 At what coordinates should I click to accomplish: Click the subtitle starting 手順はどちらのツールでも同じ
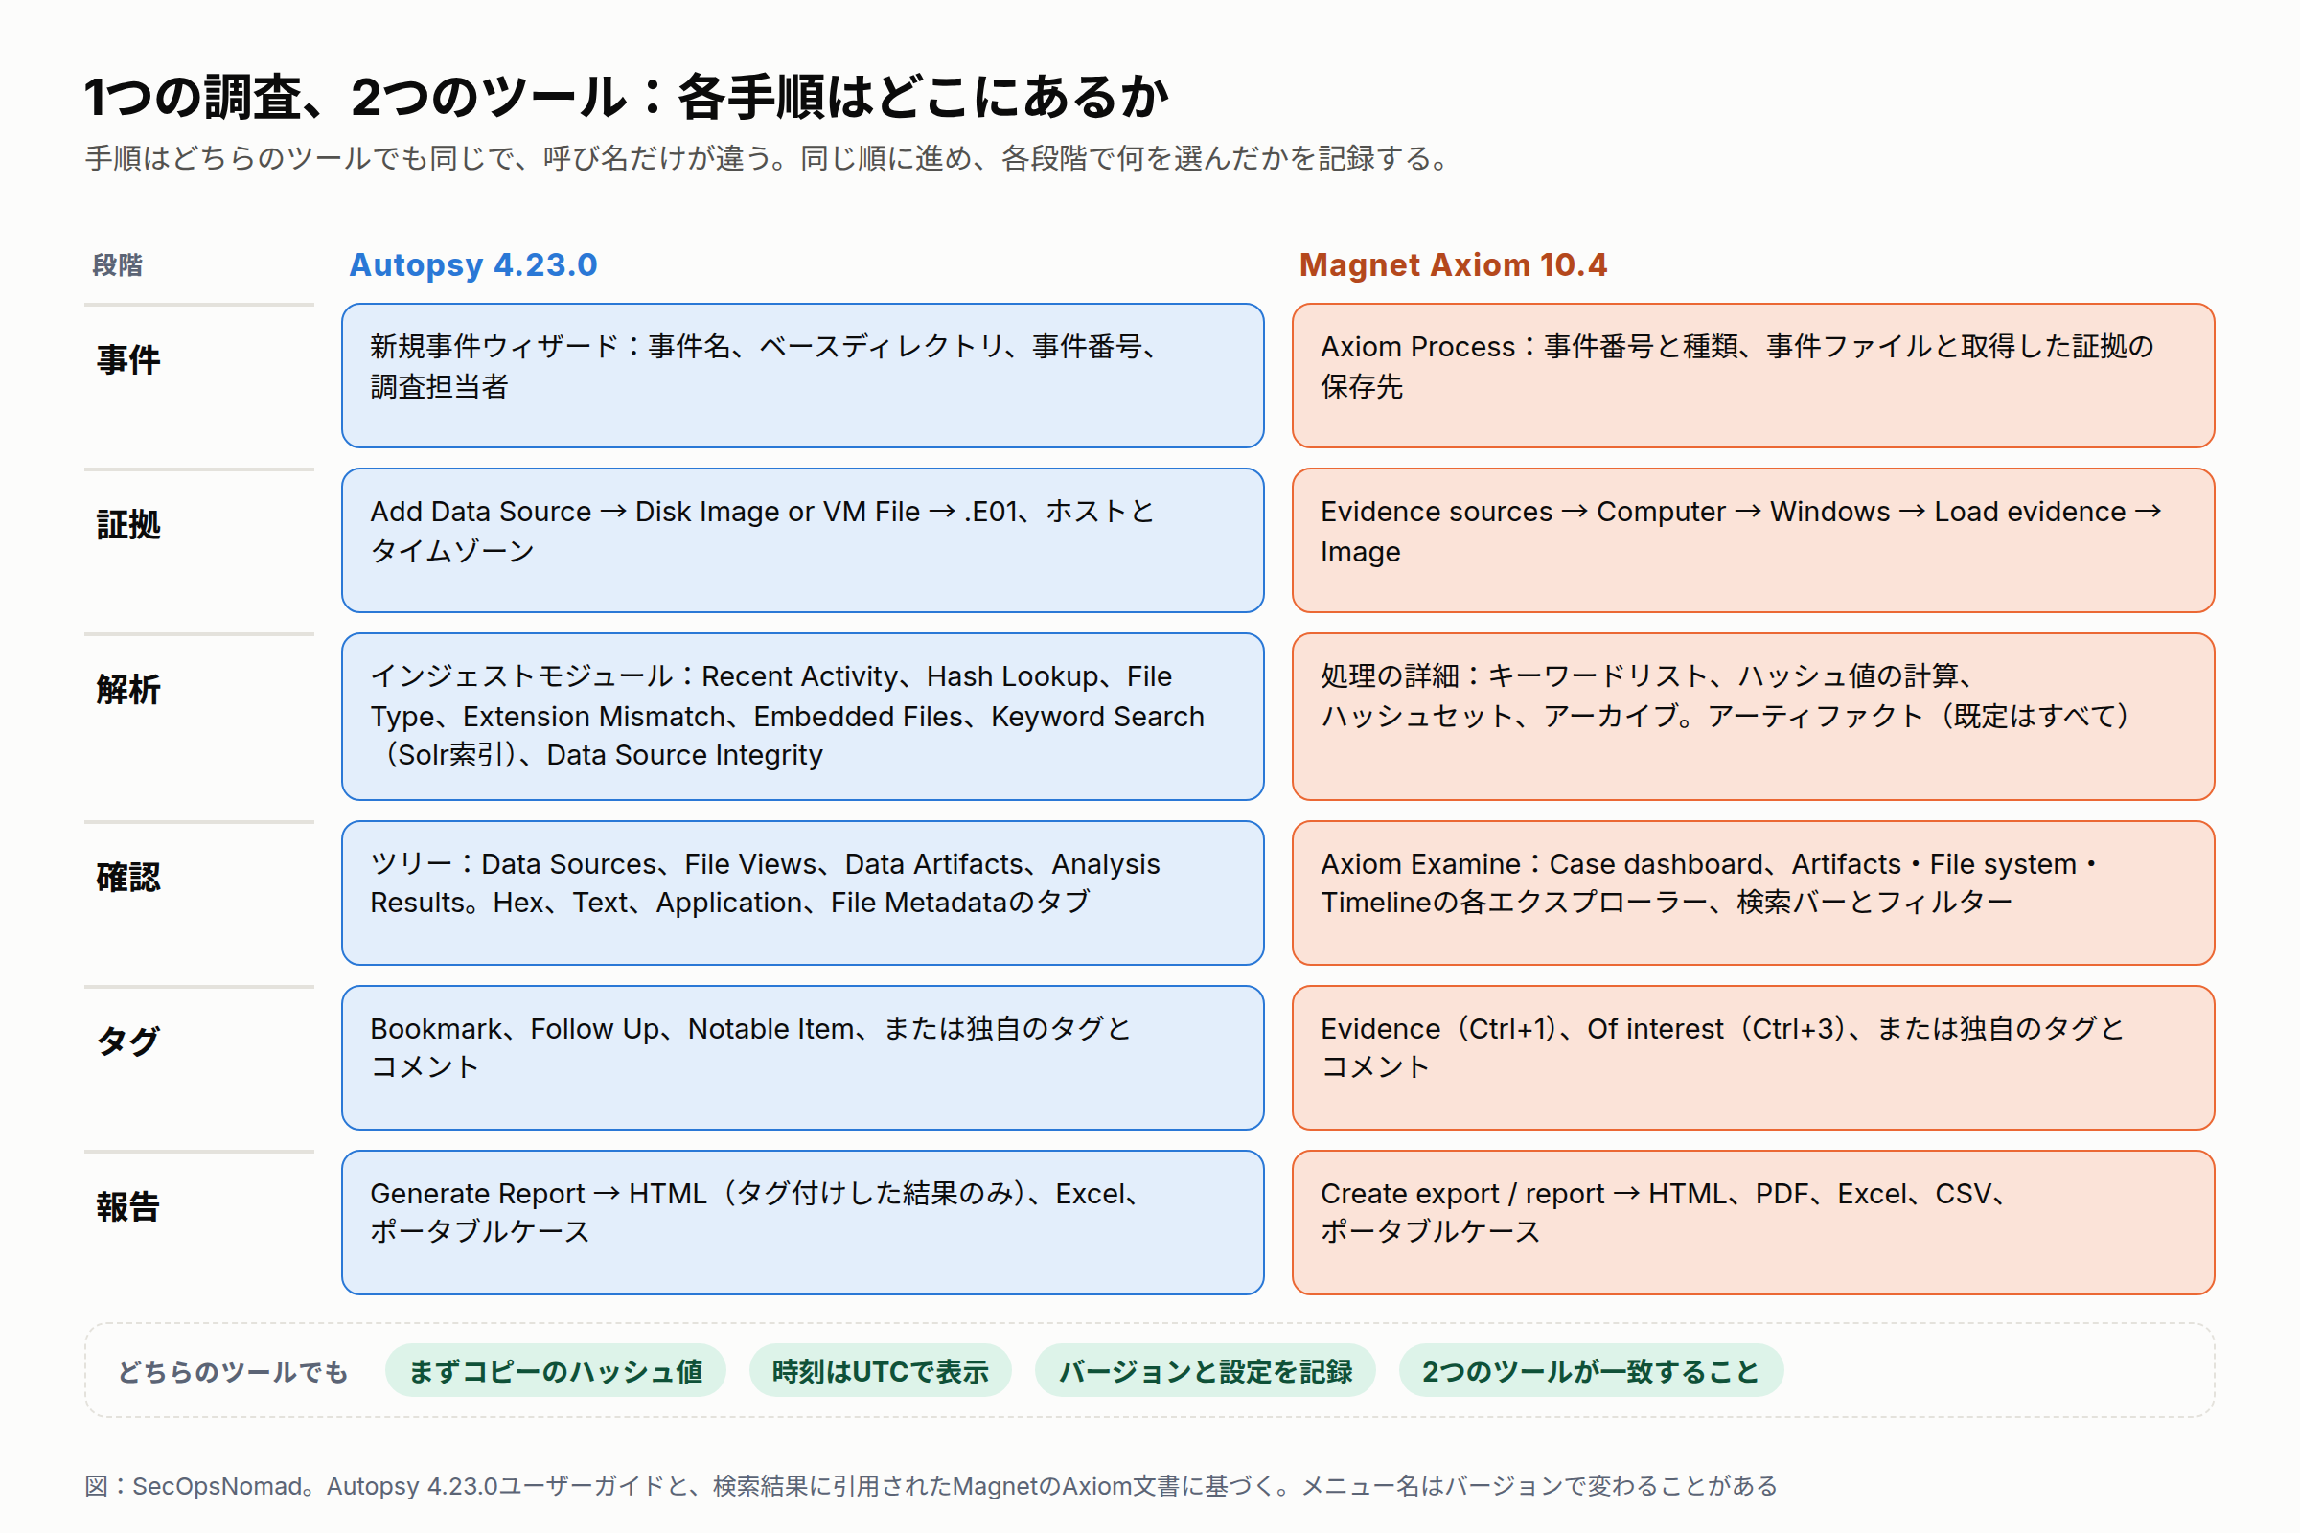tap(770, 158)
